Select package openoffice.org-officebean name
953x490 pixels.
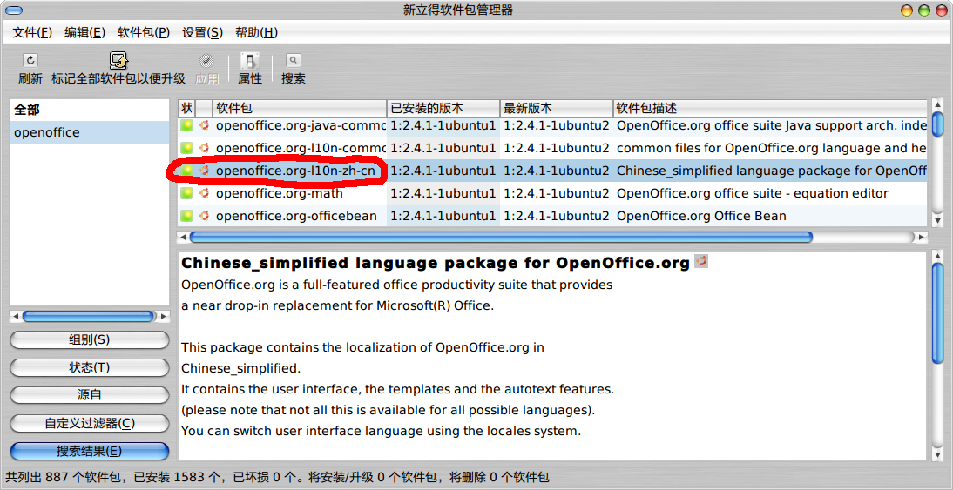point(296,216)
